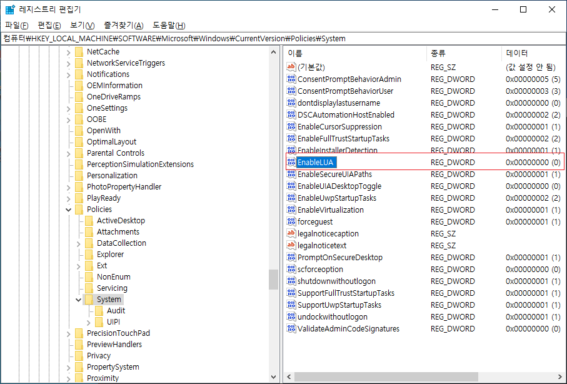The height and width of the screenshot is (384, 567).
Task: Select the NonEnum key
Action: point(114,277)
